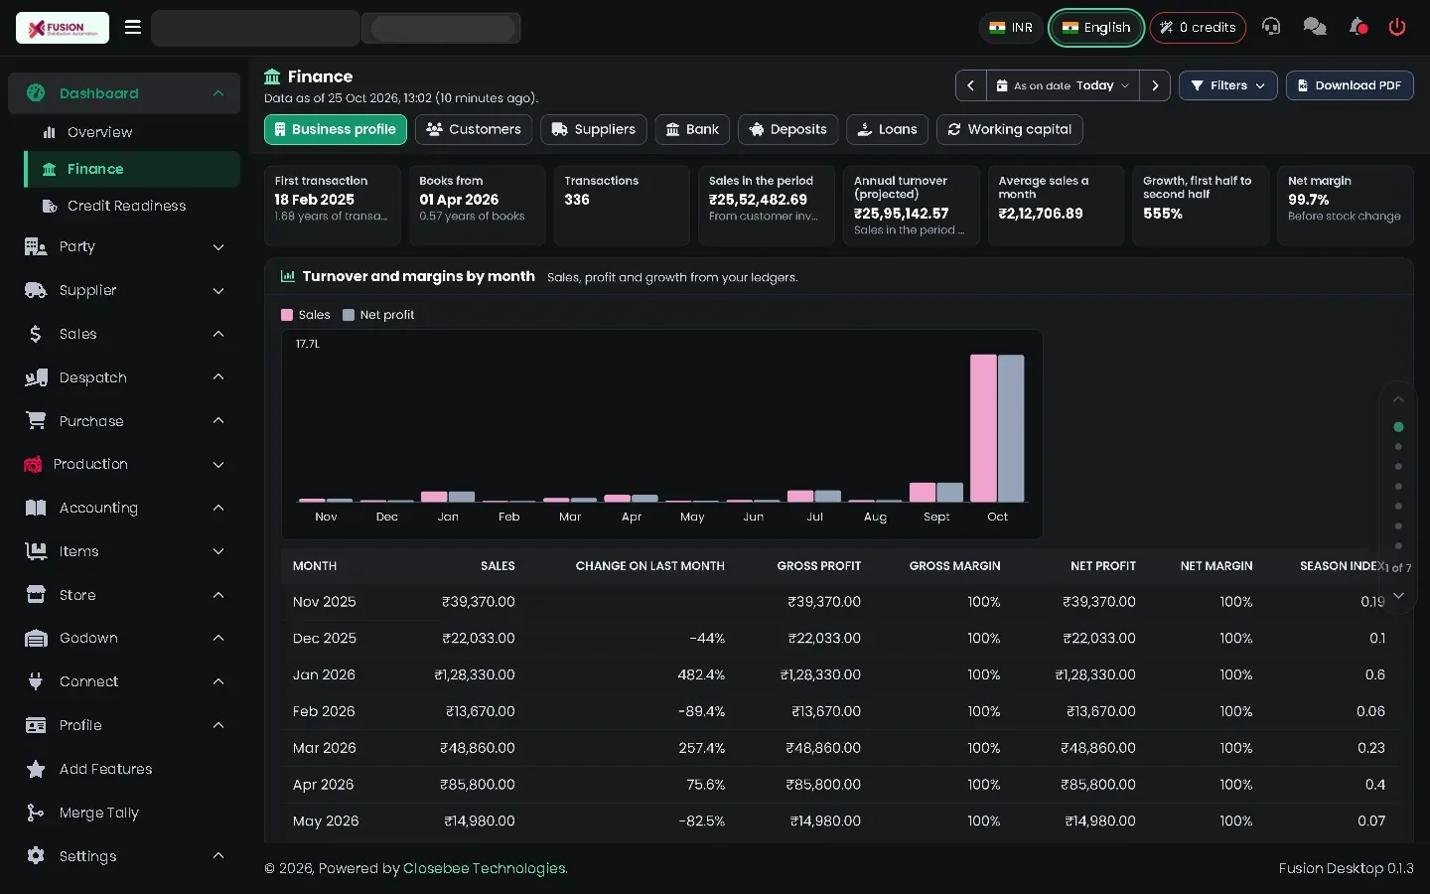This screenshot has width=1430, height=894.
Task: Open the Closebee Technologies link
Action: coord(485,868)
